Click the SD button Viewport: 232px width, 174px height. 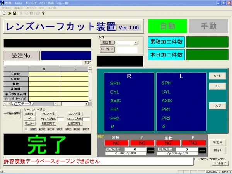tap(217, 86)
